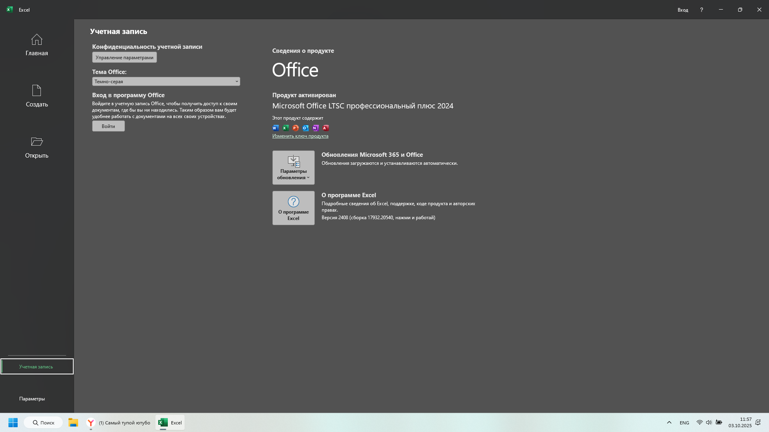Click the Создать new document icon
This screenshot has width=769, height=432.
click(x=36, y=91)
